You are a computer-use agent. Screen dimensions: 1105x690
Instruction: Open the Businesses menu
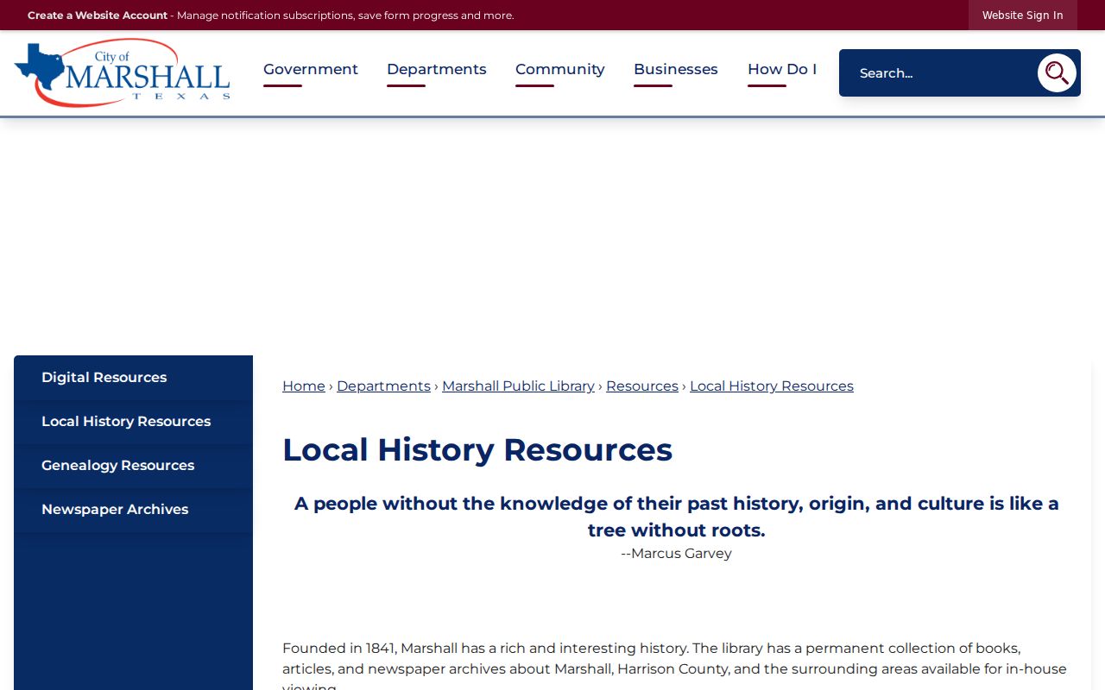(676, 69)
